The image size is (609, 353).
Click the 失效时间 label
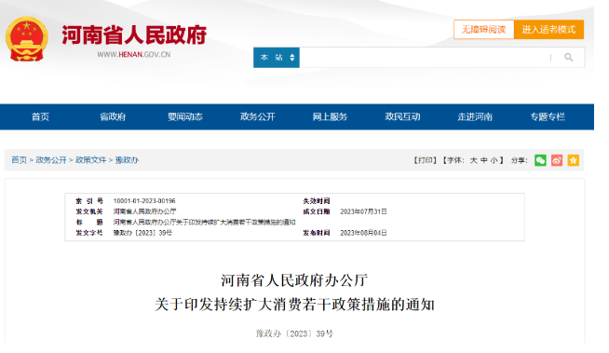click(x=317, y=201)
